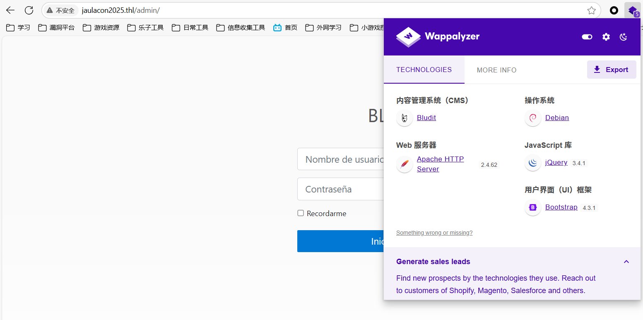Viewport: 643px width, 320px height.
Task: Switch to the MORE INFO tab
Action: point(496,70)
